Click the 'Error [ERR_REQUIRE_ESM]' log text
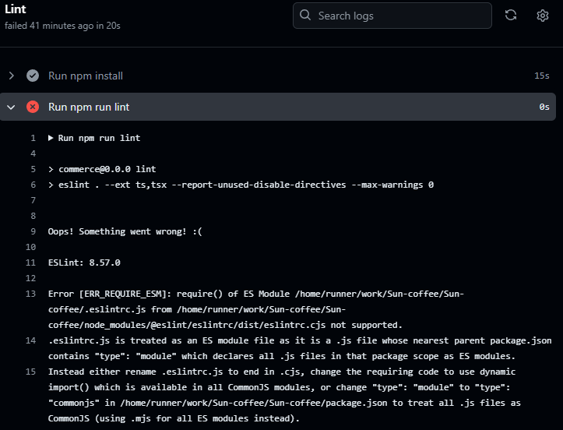563x430 pixels. tap(255, 309)
